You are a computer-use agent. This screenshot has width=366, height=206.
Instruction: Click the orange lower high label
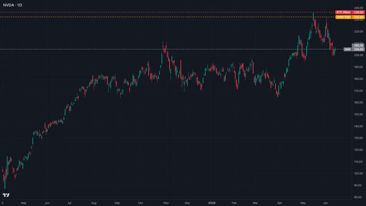click(x=343, y=17)
